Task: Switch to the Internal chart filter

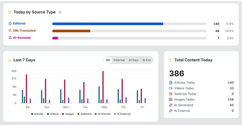Action: (119, 60)
